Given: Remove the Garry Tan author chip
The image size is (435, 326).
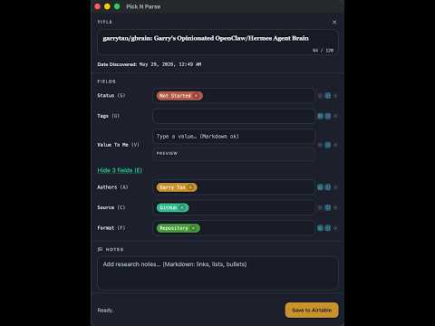Looking at the screenshot, I should 190,187.
